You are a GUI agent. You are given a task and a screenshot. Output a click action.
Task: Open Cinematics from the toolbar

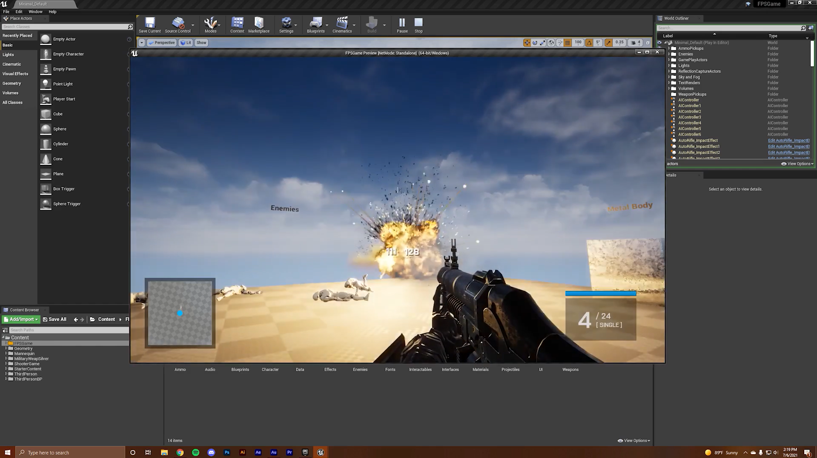coord(342,25)
